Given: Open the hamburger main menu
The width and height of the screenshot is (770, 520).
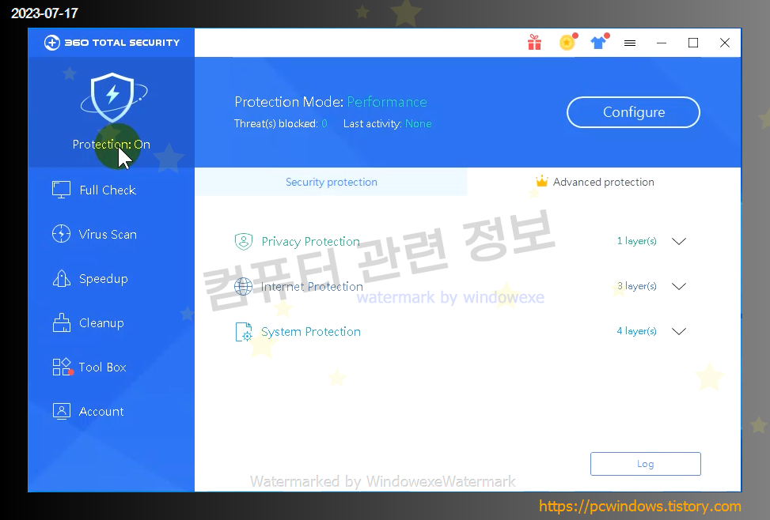Looking at the screenshot, I should (x=630, y=43).
